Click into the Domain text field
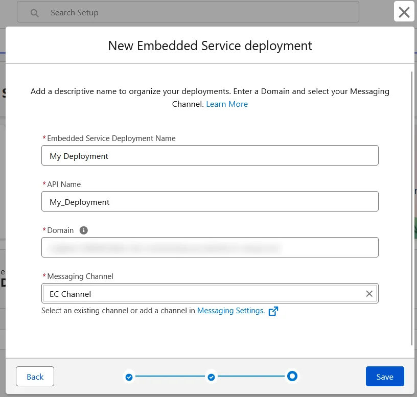The width and height of the screenshot is (417, 397). pyautogui.click(x=210, y=248)
